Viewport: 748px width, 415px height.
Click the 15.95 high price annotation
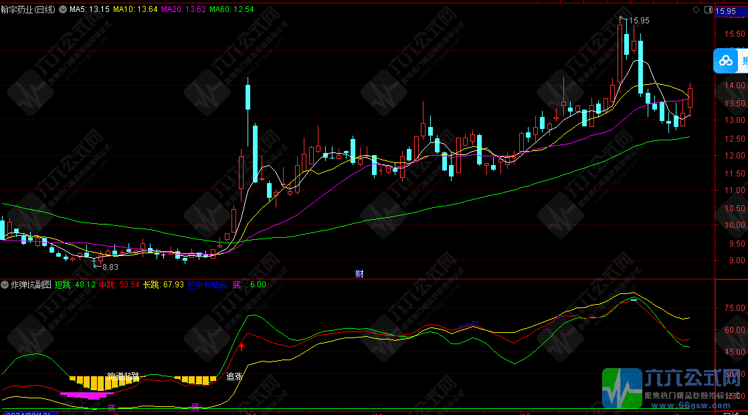(639, 21)
